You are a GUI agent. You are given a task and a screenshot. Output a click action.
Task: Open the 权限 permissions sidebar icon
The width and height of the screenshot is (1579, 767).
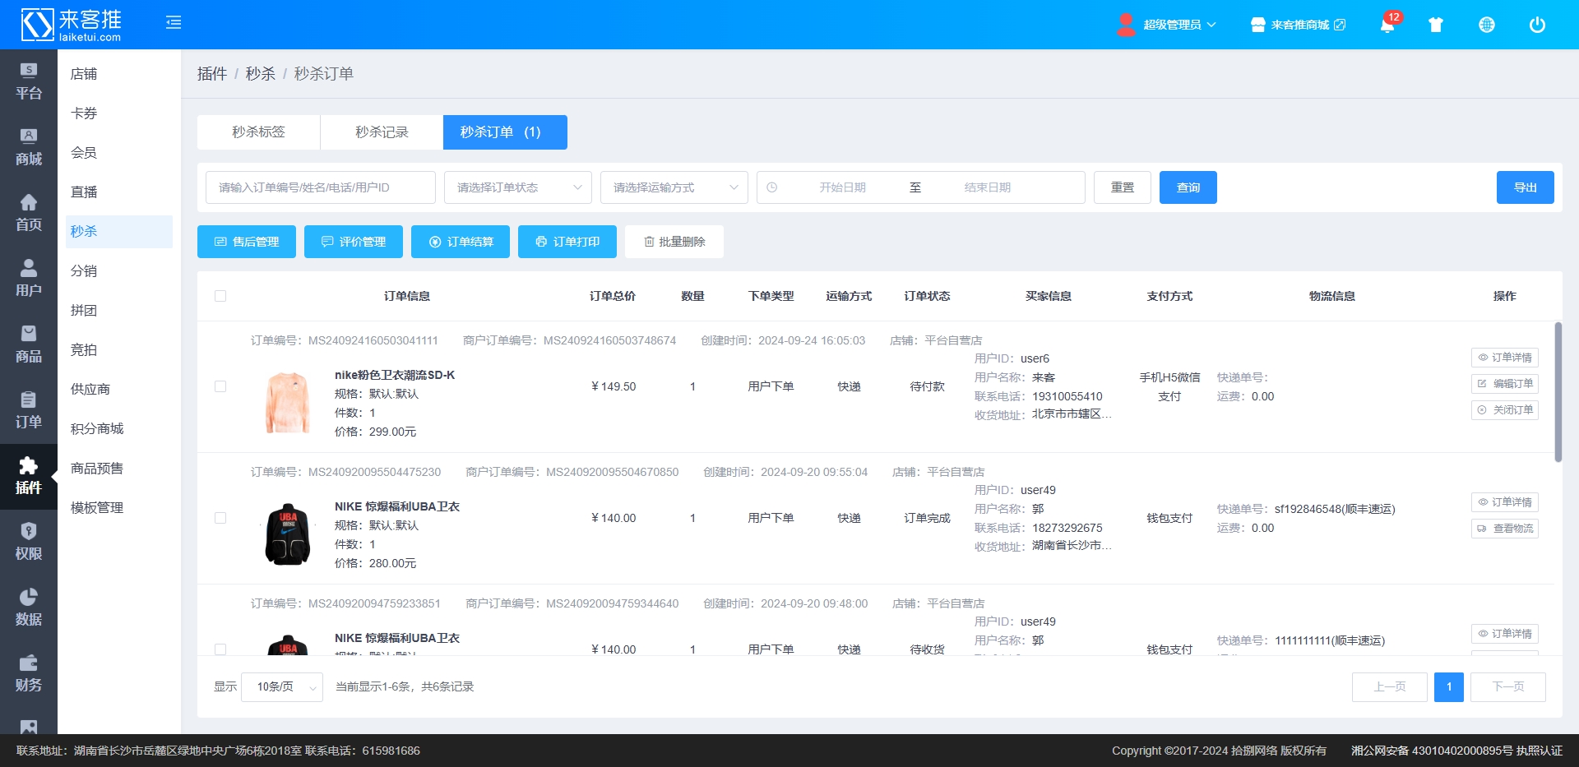click(x=29, y=542)
